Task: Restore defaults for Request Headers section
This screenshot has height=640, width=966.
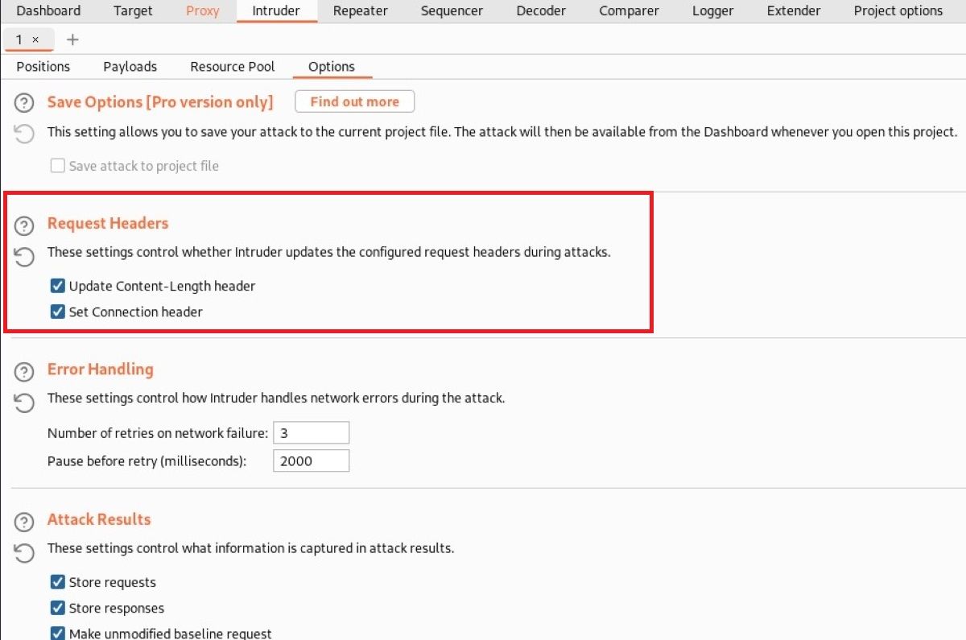Action: 25,256
